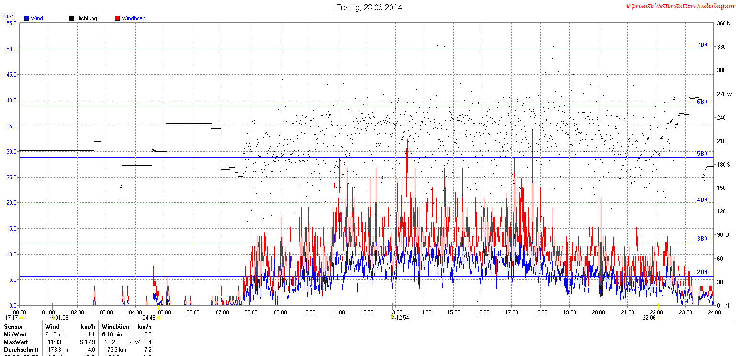Screen dimensions: 736x356
Task: Click the 7 Bft line label
Action: tap(702, 45)
